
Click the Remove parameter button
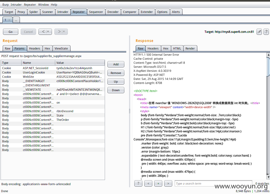[116, 73]
